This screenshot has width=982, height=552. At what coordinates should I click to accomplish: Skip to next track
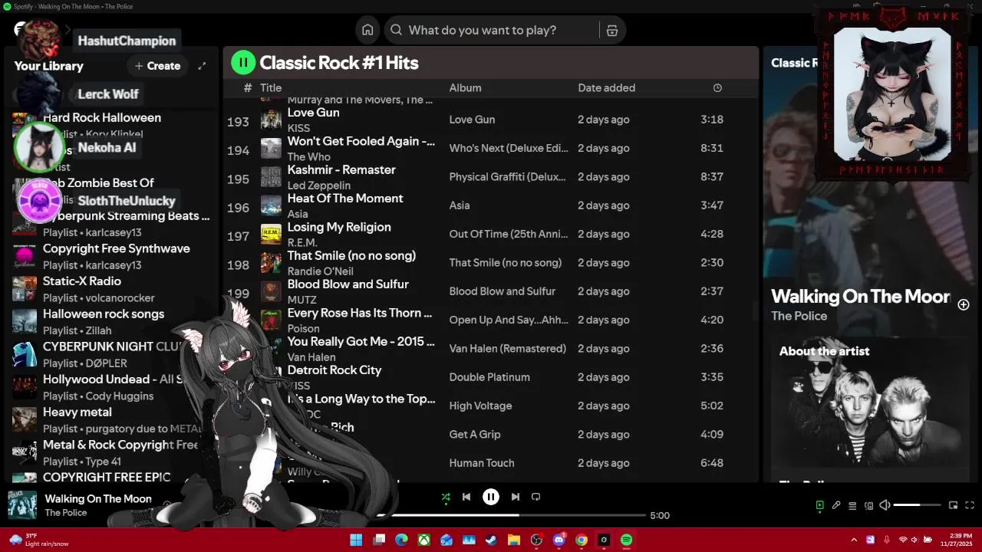click(516, 497)
